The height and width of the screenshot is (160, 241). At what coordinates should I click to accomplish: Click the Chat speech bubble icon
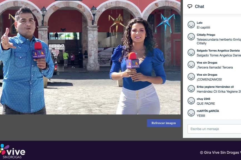(190, 6)
